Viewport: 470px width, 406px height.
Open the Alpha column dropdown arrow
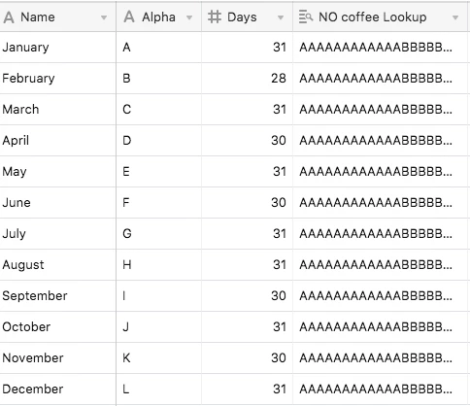(x=189, y=17)
